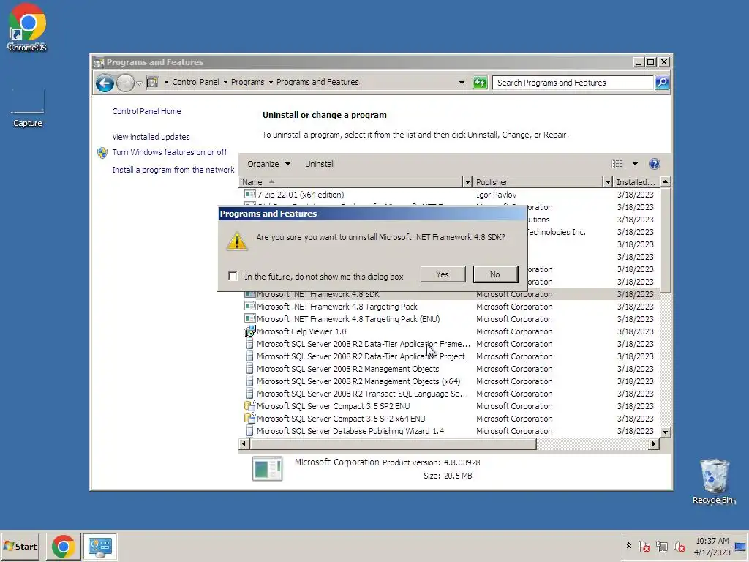This screenshot has height=562, width=749.
Task: Sort by the Publisher column header
Action: 538,182
